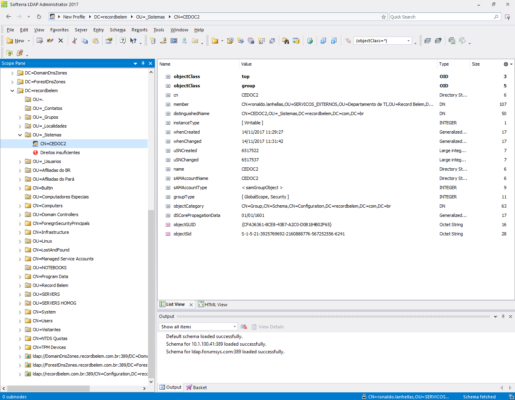Click the new server profile icon

click(153, 41)
